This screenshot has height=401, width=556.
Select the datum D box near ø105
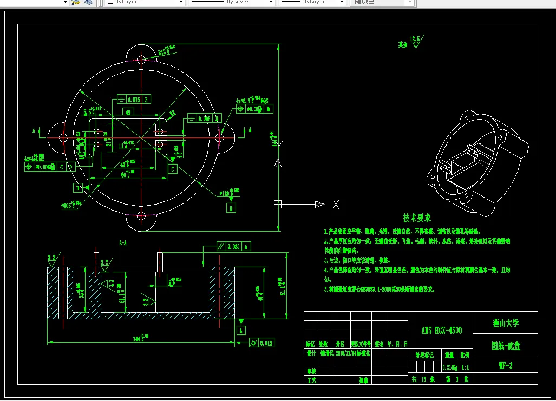point(78,188)
